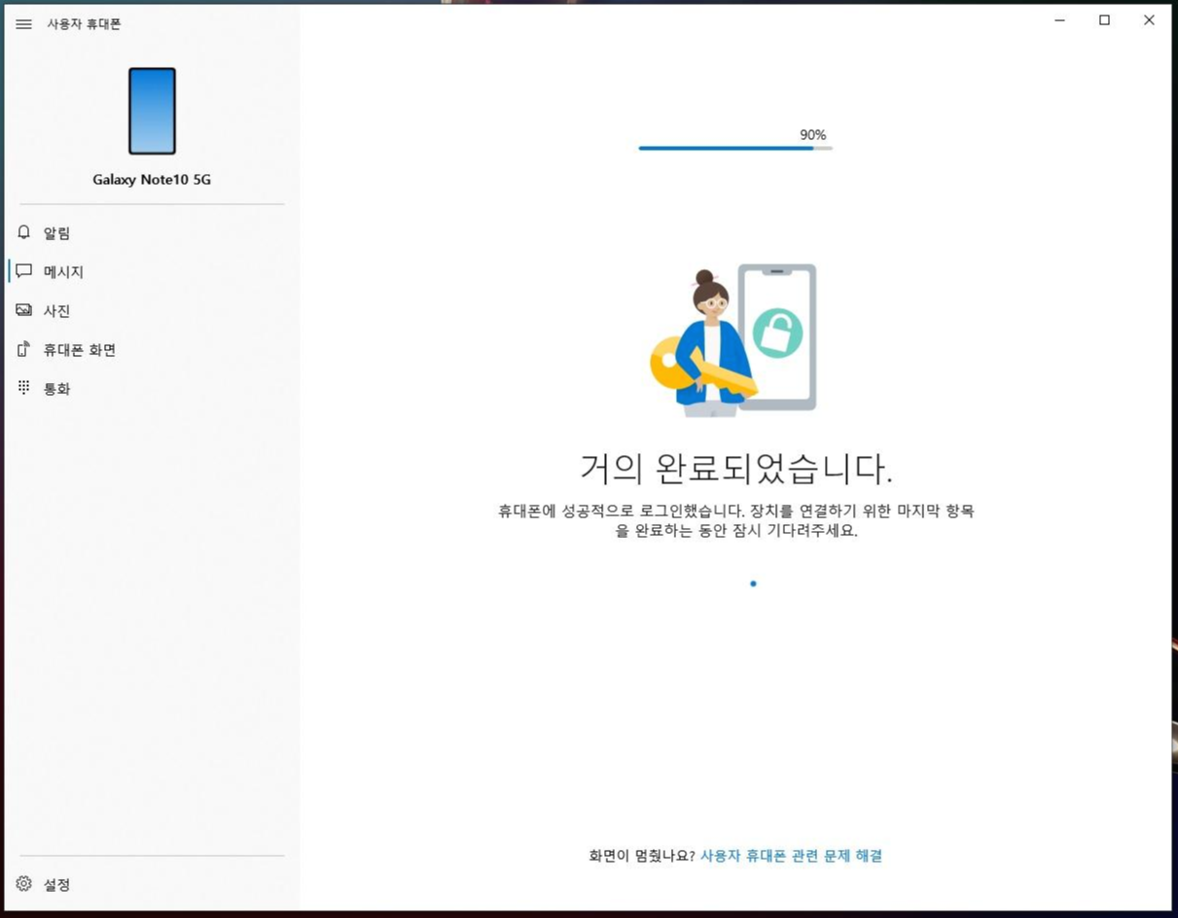The height and width of the screenshot is (918, 1178).
Task: Click the 화면이 멈췄나요? text
Action: coord(642,856)
